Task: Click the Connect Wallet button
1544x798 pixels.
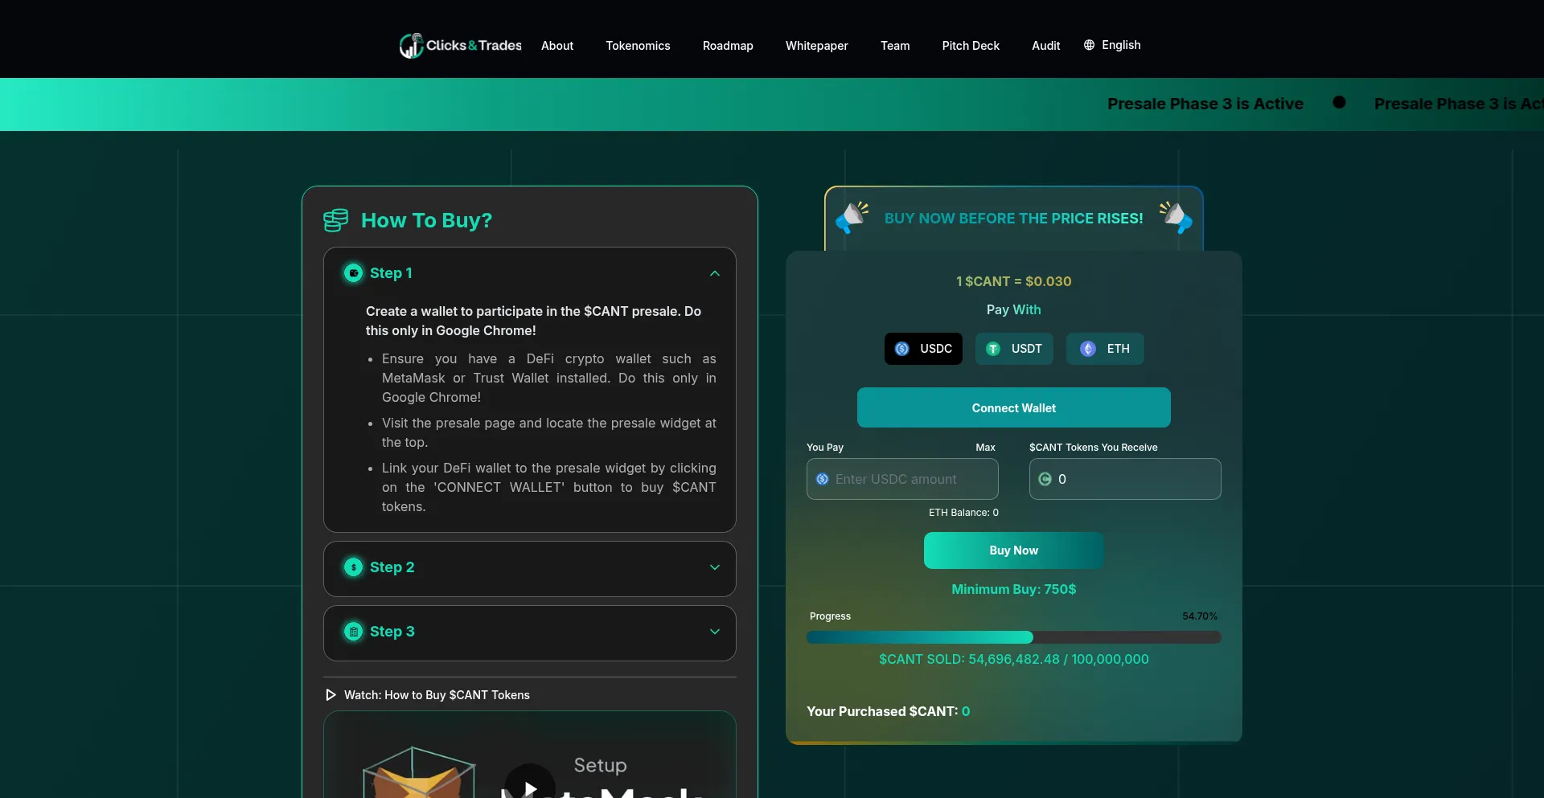Action: pyautogui.click(x=1014, y=407)
